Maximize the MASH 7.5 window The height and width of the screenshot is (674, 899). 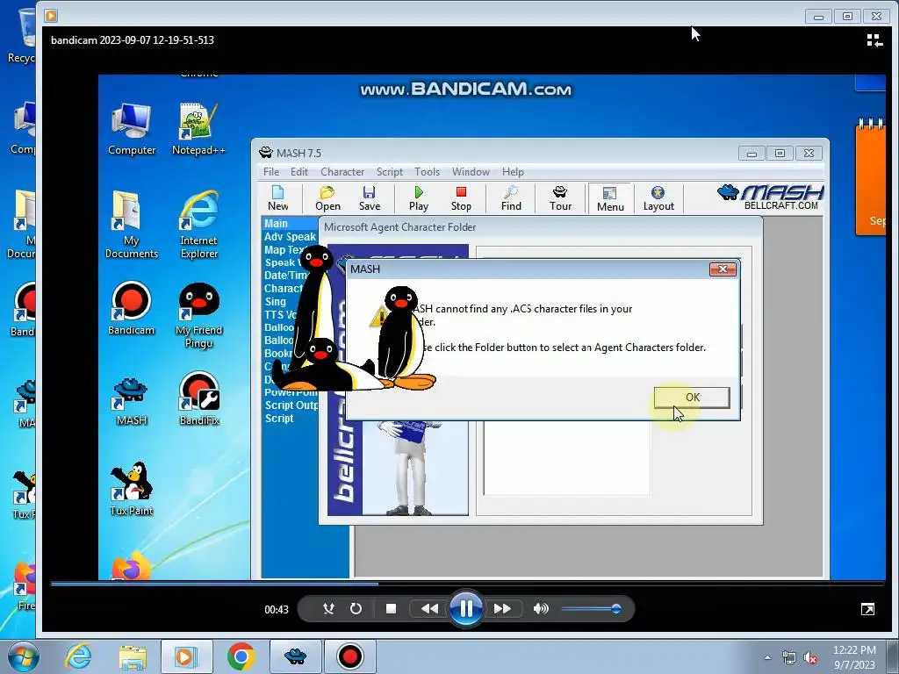pyautogui.click(x=780, y=153)
